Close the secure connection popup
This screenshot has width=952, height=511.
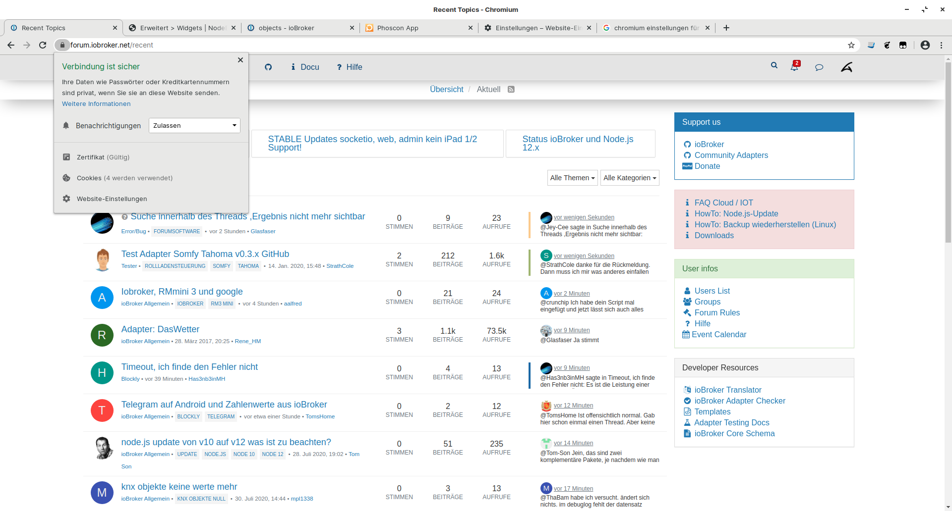(x=240, y=60)
